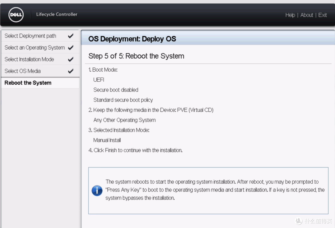
Task: Click the watermark badge icon at bottom right
Action: pyautogui.click(x=298, y=221)
